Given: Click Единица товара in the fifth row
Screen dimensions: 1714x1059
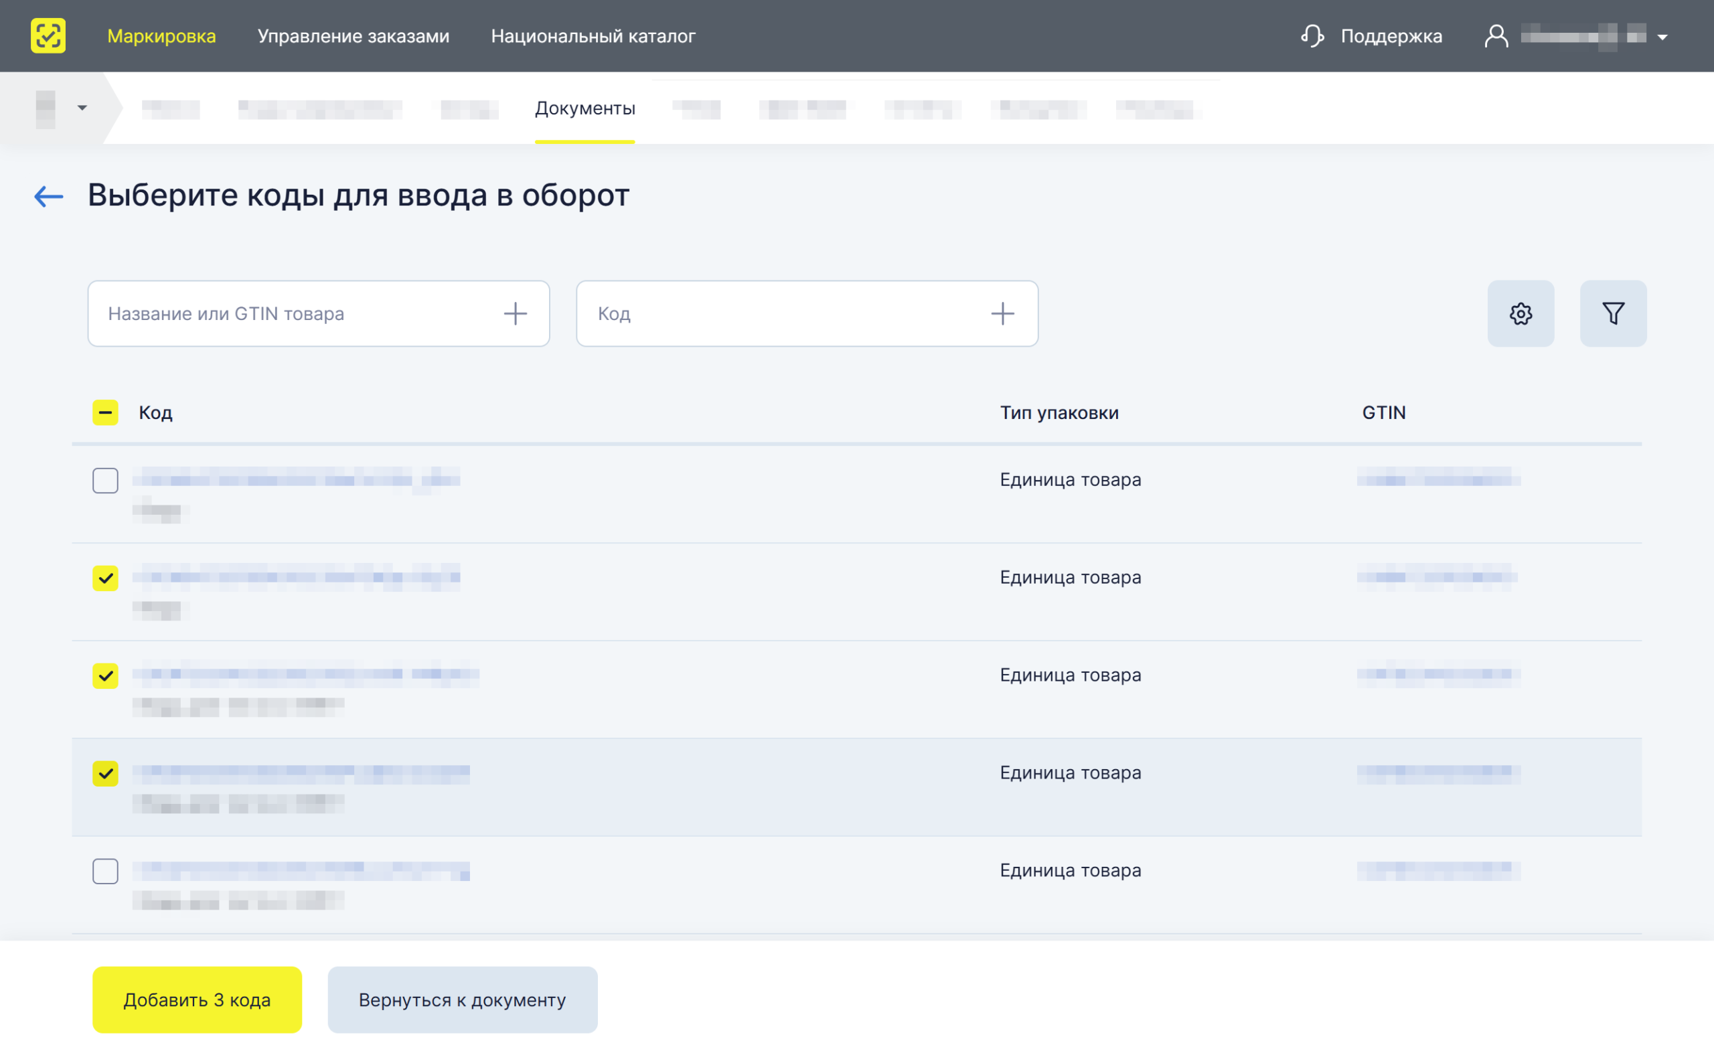Looking at the screenshot, I should point(1071,870).
